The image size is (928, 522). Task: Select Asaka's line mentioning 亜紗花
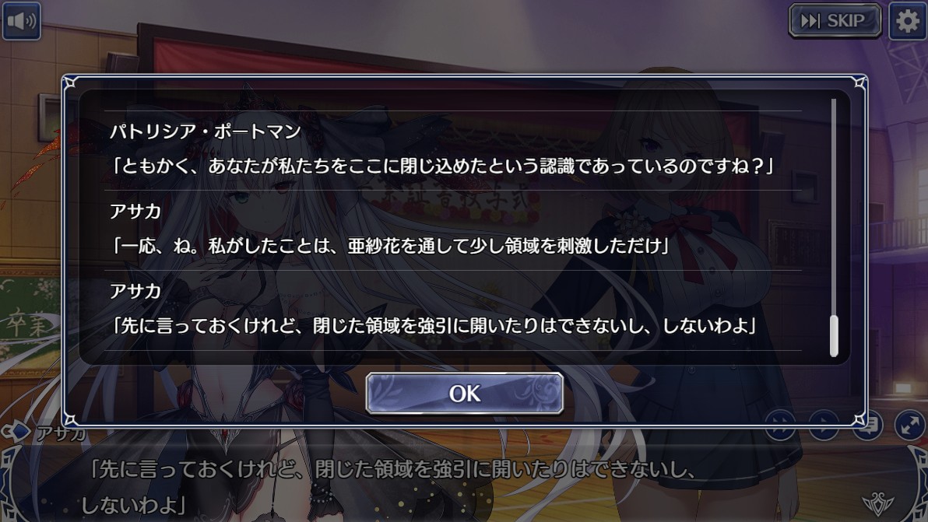389,245
